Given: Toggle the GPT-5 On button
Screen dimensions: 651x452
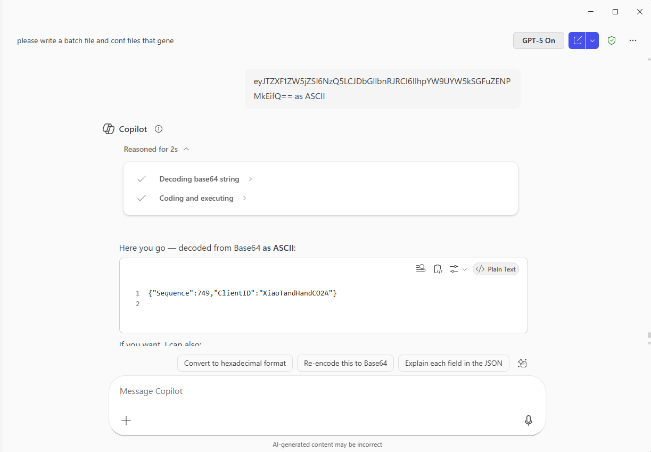Looking at the screenshot, I should click(538, 40).
